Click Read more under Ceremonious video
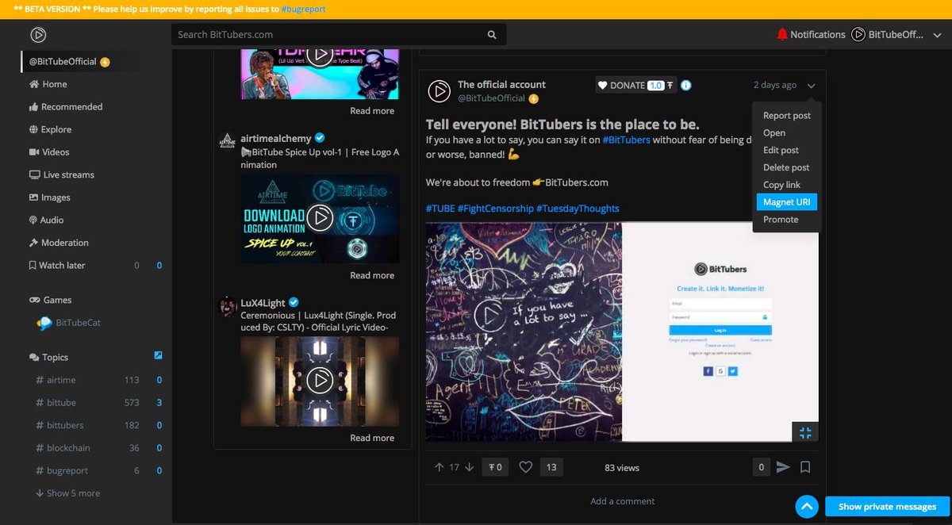 (372, 438)
